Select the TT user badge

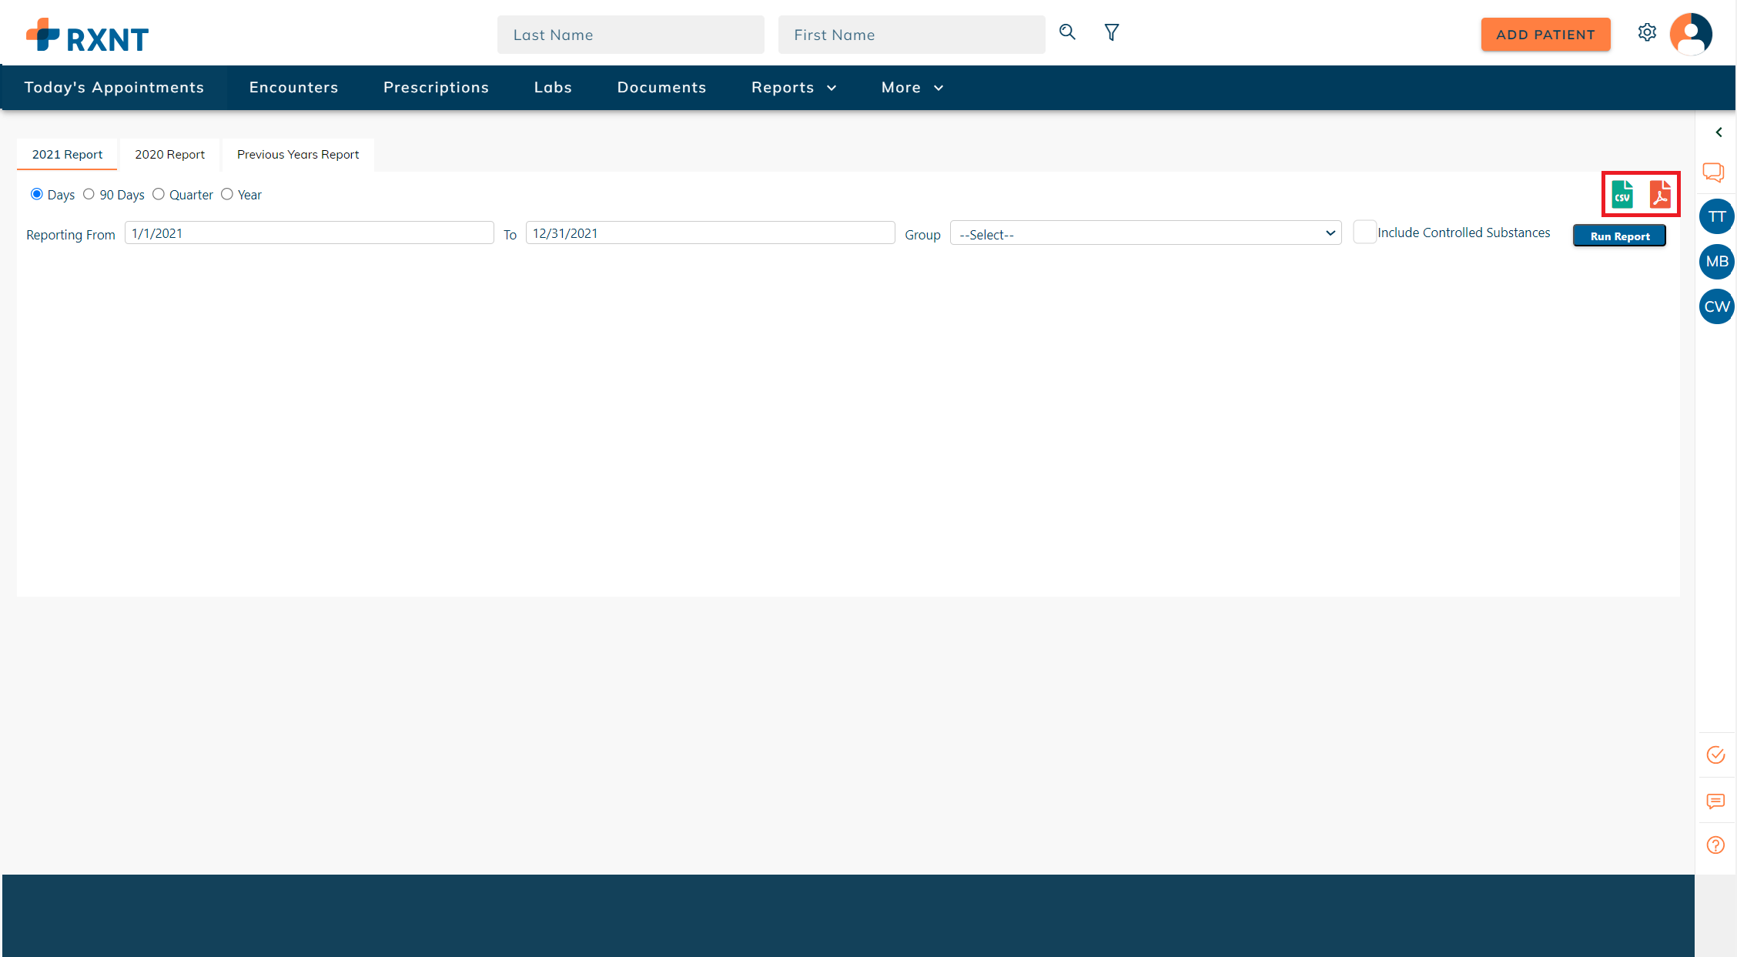[x=1717, y=216]
